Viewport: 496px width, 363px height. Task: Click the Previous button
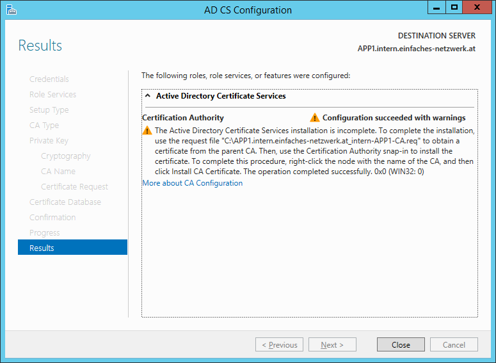(279, 345)
